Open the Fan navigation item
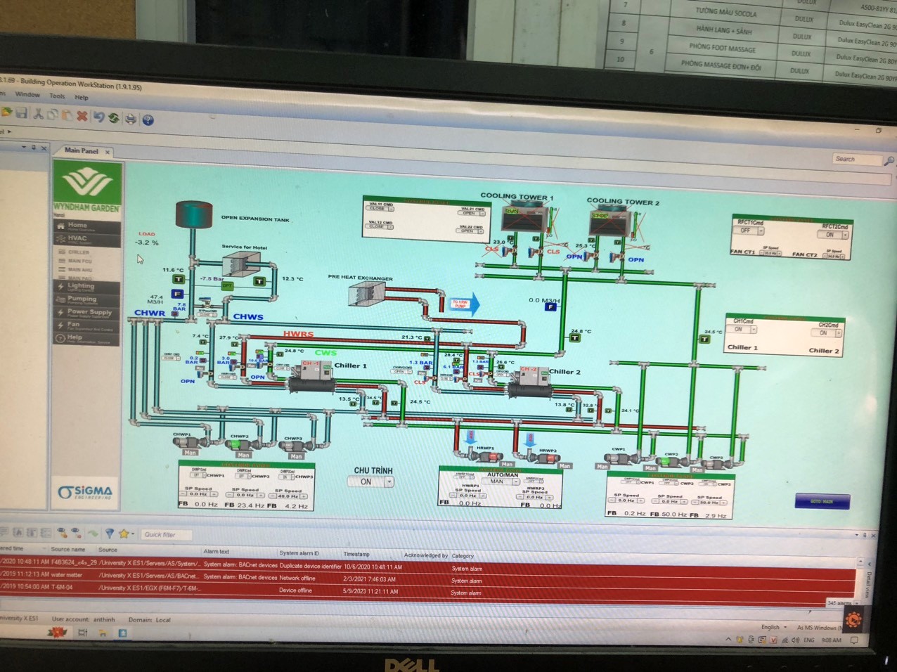 (86, 325)
